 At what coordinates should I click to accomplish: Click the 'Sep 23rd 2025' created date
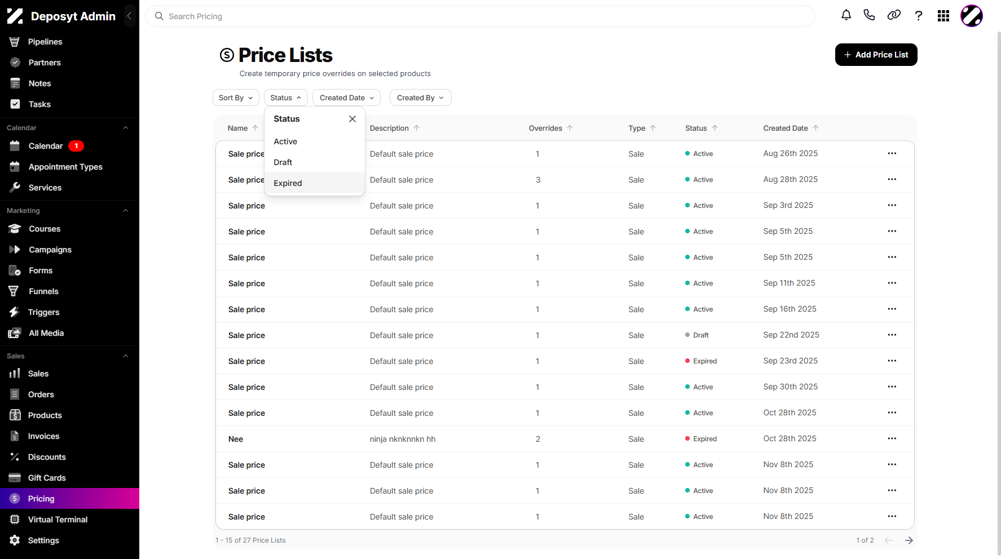[x=790, y=361]
